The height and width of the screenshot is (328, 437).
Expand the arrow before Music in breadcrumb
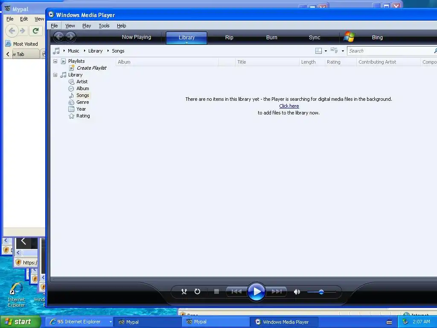(64, 51)
